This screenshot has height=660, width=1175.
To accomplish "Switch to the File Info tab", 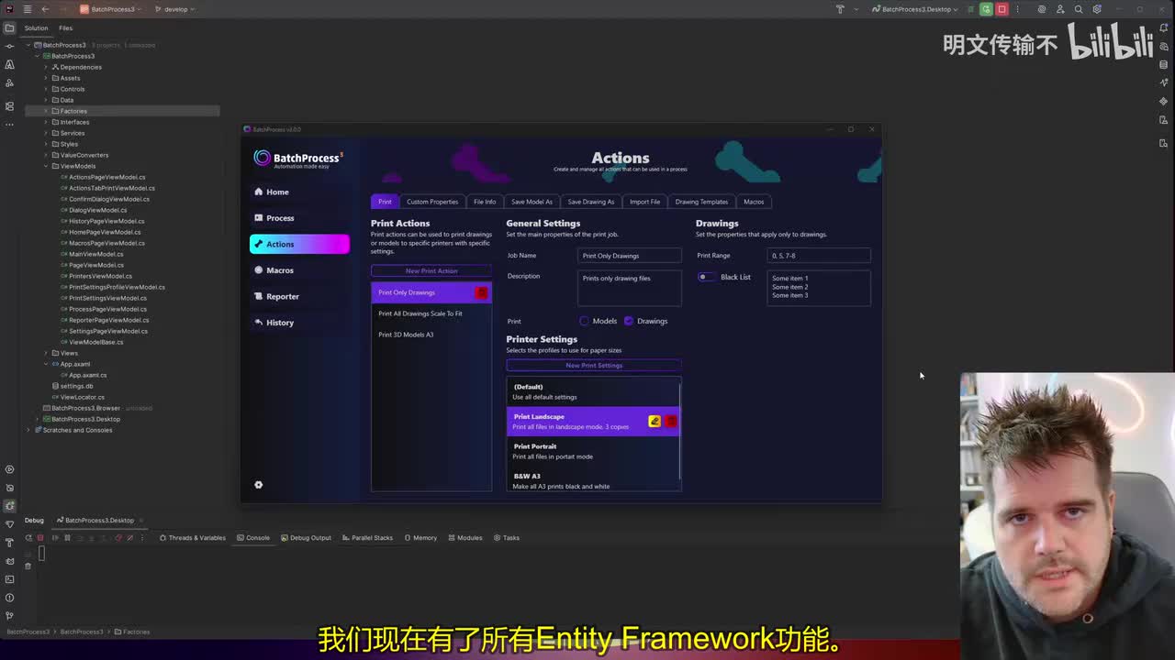I will coord(485,202).
